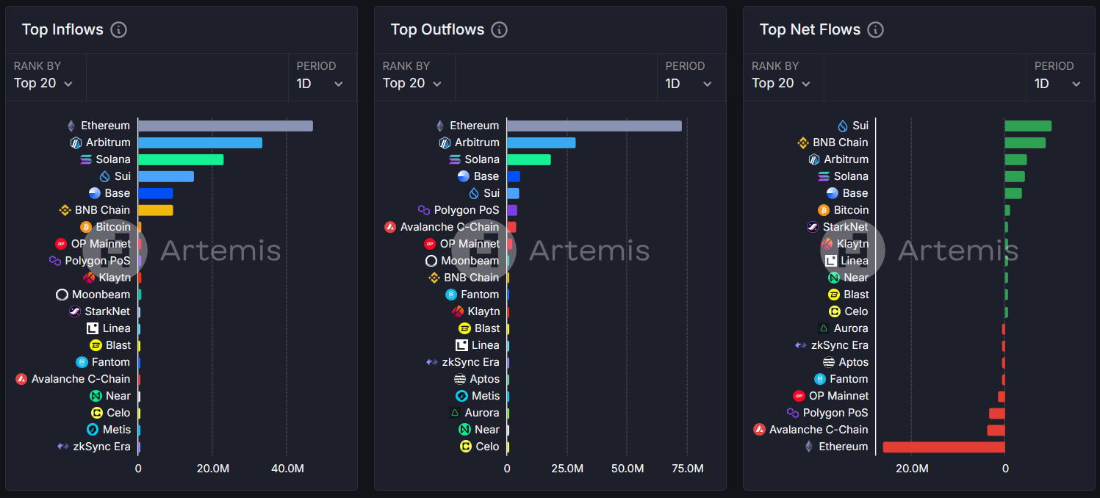
Task: Click the Polygon PoS icon in Top Outflows
Action: pyautogui.click(x=424, y=210)
